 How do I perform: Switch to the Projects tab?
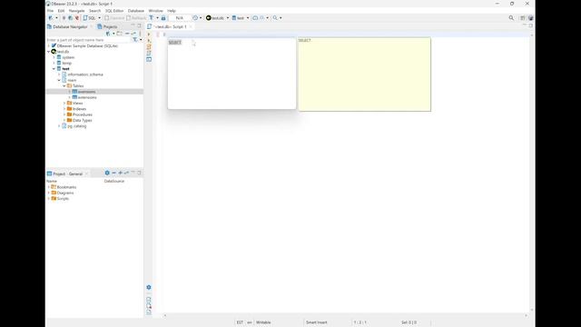[107, 26]
